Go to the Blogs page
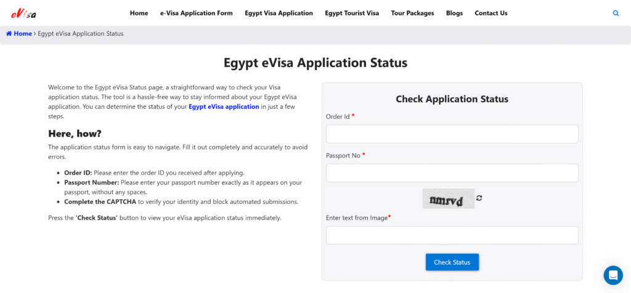631x293 pixels. [454, 13]
